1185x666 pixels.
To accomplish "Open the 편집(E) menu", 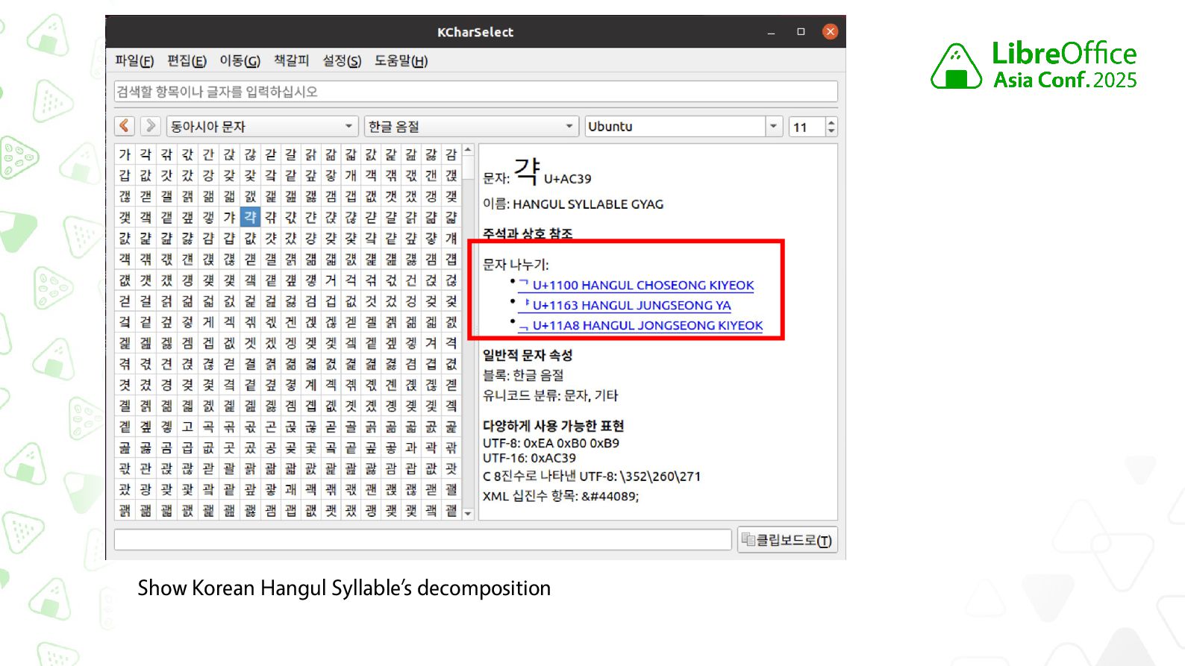I will pyautogui.click(x=187, y=61).
